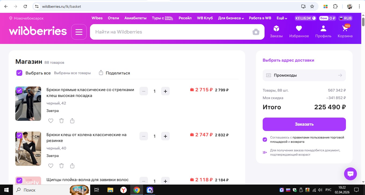Image resolution: width=365 pixels, height=195 pixels.
Task: Open the Chrome extensions puzzle menu
Action: (x=335, y=6)
